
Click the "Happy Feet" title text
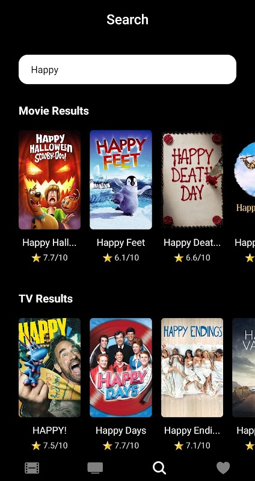coord(121,243)
